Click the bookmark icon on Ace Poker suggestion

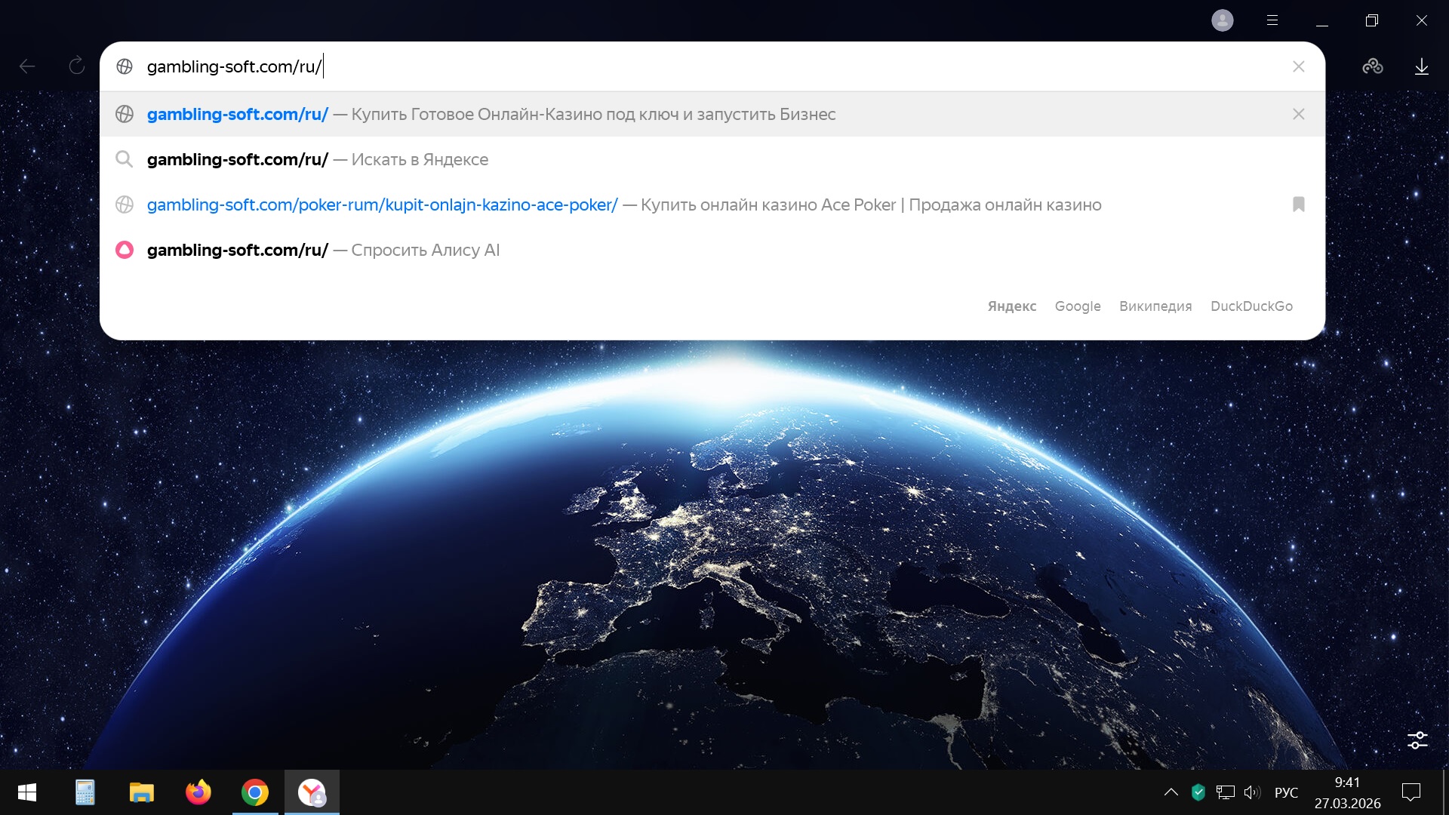coord(1298,205)
